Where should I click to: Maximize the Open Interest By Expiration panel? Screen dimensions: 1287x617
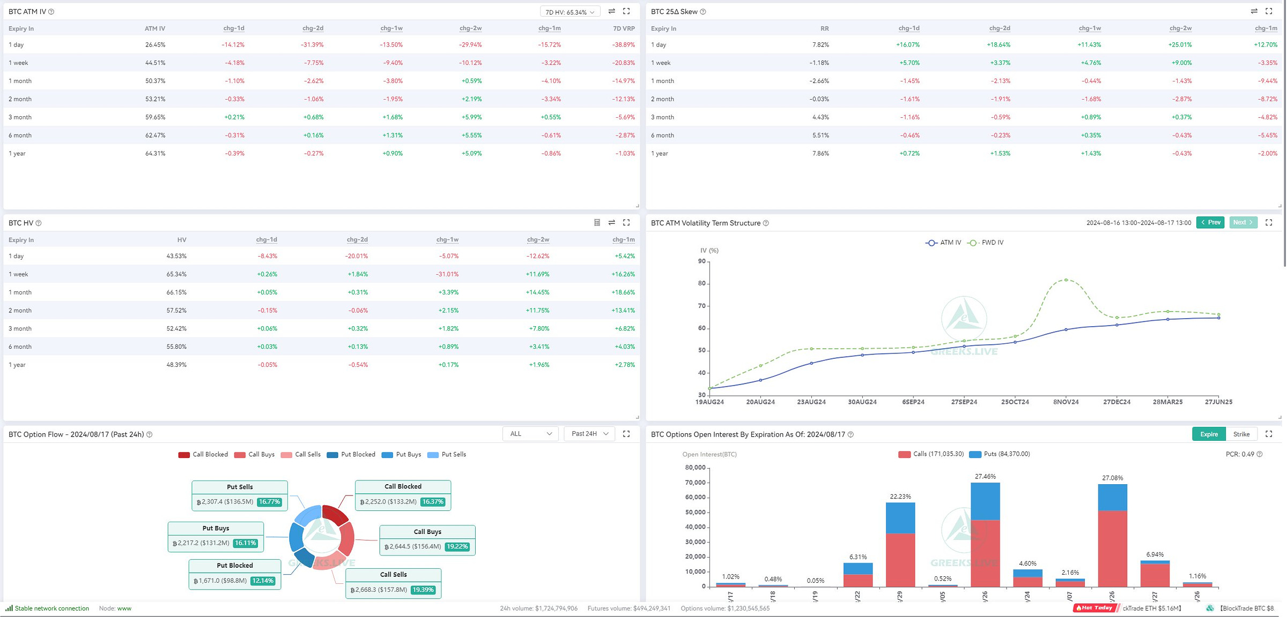1269,434
